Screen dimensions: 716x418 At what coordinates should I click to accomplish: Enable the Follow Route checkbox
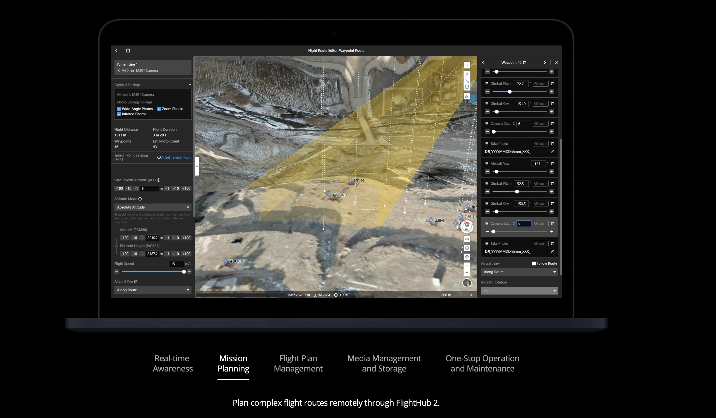534,263
